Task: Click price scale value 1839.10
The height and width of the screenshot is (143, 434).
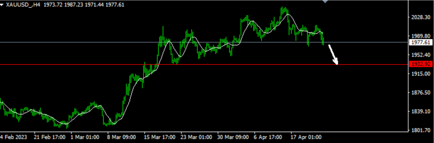Action: (421, 111)
